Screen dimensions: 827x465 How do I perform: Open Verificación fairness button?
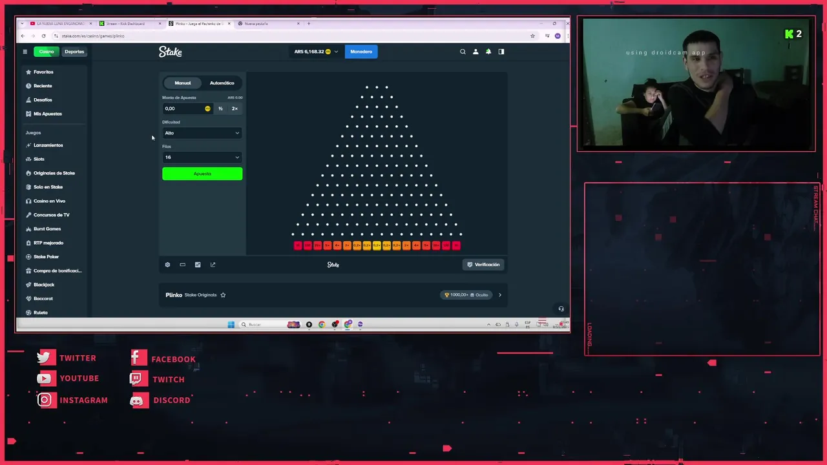[x=483, y=265]
